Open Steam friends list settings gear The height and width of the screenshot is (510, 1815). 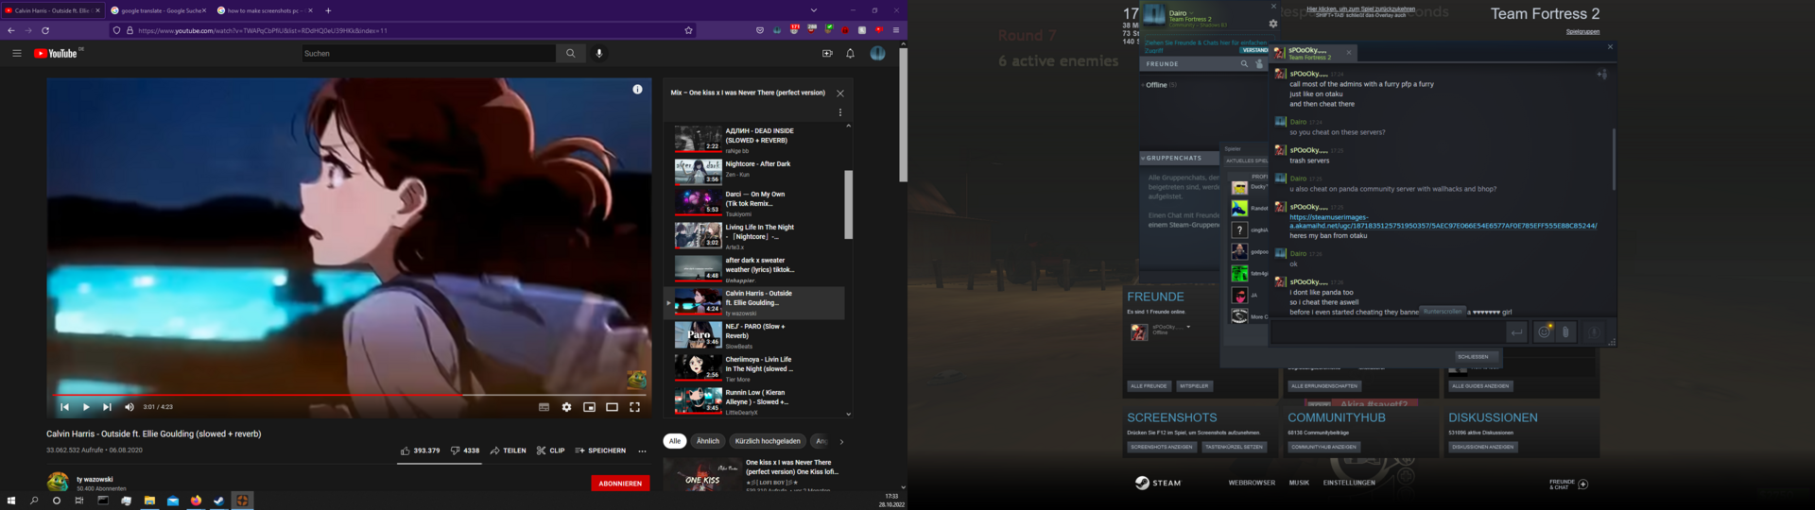click(1273, 24)
